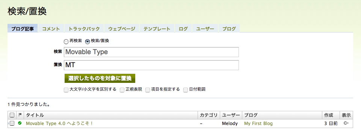Screen dimensions: 361x137
Task: Open the トラックバック tab
Action: pos(84,29)
